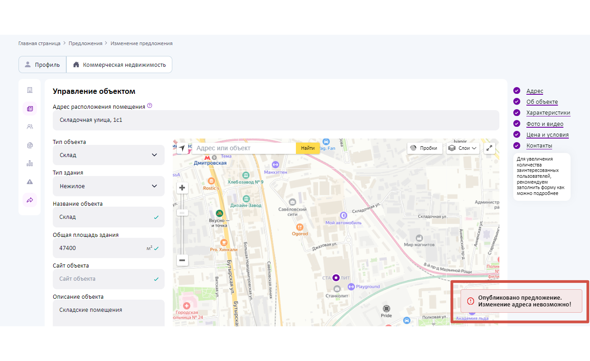Click the address field Складочная улица, 1с1
This screenshot has width=590, height=361.
(276, 120)
